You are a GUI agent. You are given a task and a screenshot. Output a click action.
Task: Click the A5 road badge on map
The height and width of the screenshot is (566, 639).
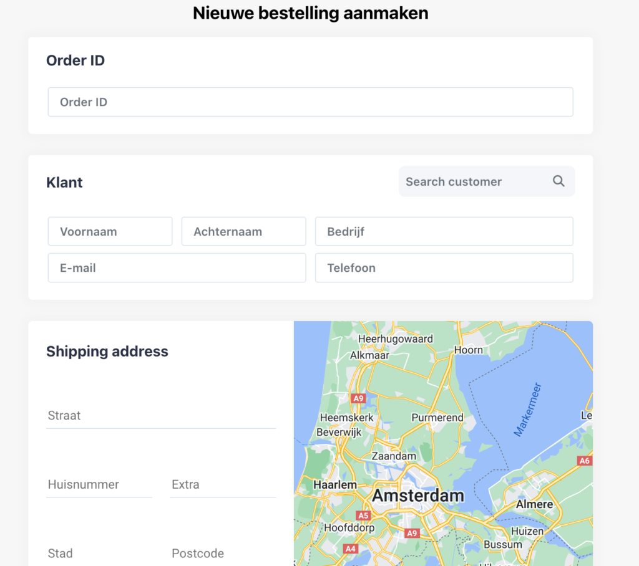pos(363,516)
